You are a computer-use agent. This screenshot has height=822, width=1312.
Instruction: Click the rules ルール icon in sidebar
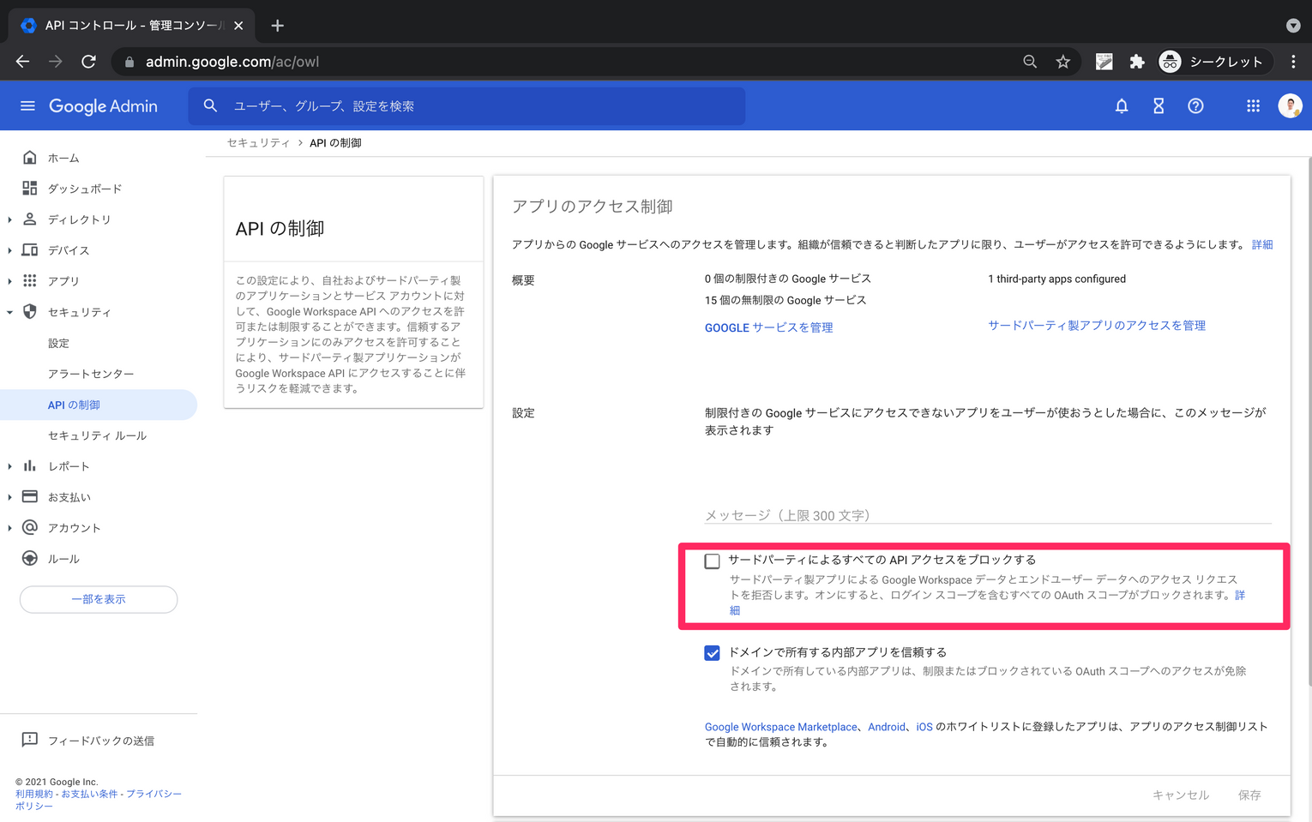[x=30, y=559]
